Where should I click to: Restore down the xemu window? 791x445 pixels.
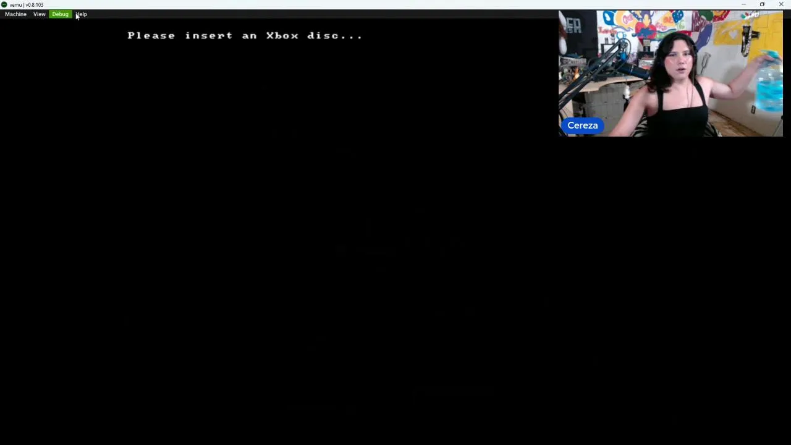click(762, 4)
